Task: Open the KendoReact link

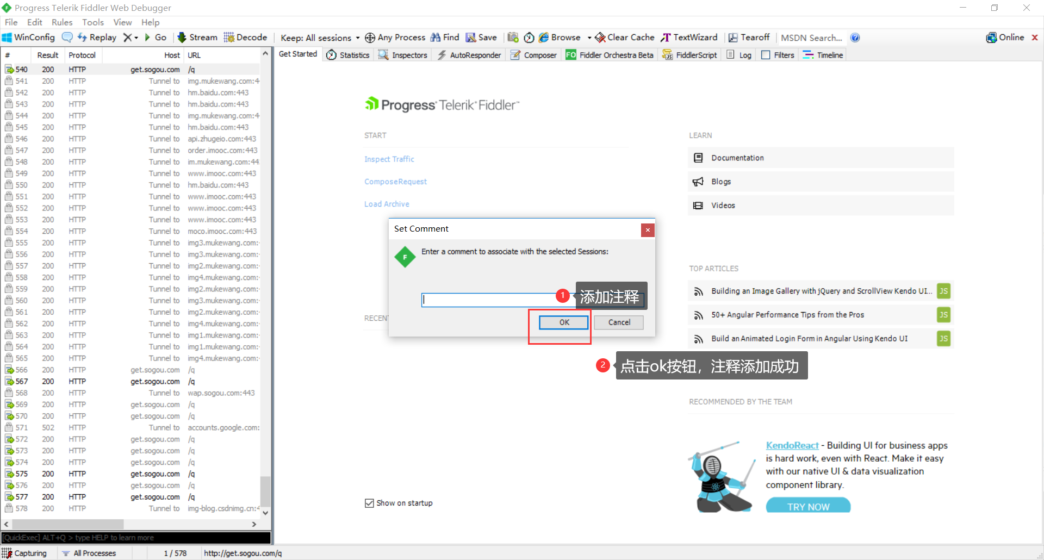Action: point(792,445)
